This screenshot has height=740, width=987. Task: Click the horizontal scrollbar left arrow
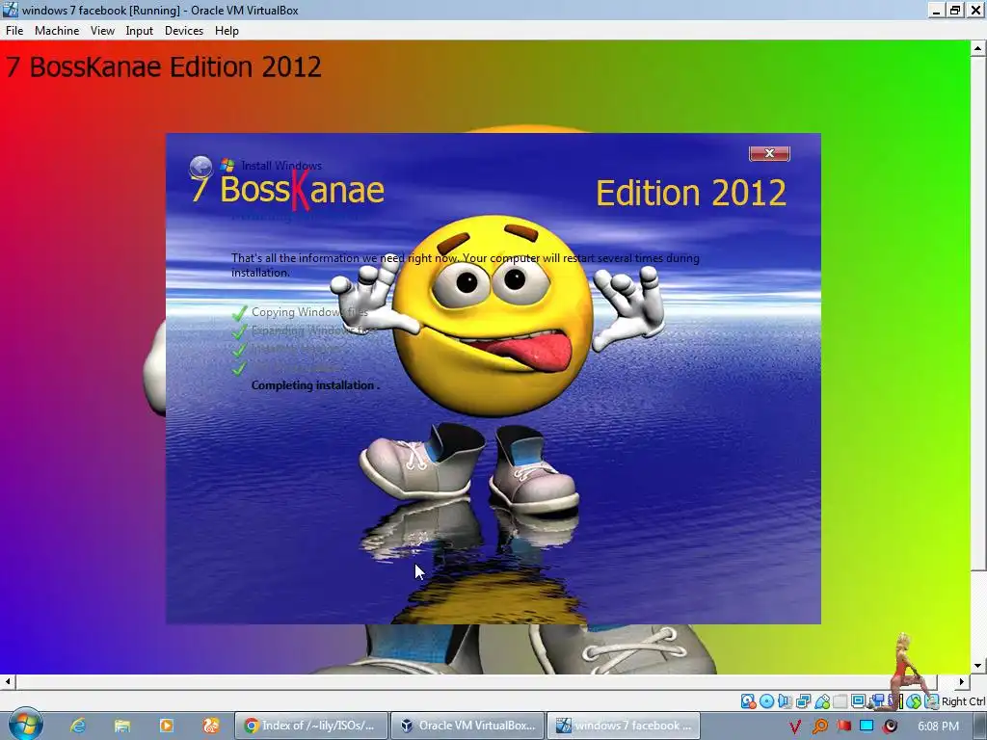(7, 681)
